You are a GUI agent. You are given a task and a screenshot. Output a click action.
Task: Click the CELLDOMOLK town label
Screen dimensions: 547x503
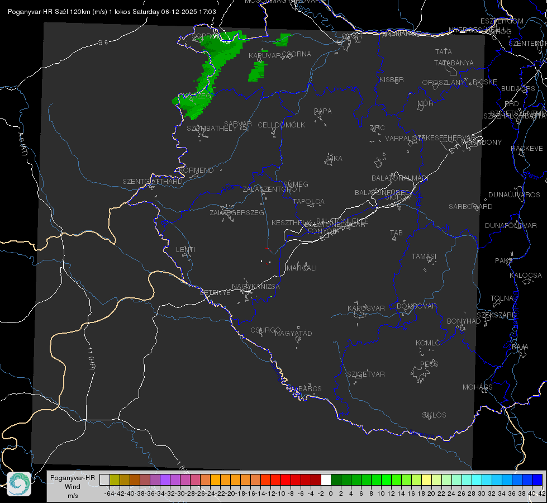pyautogui.click(x=281, y=125)
